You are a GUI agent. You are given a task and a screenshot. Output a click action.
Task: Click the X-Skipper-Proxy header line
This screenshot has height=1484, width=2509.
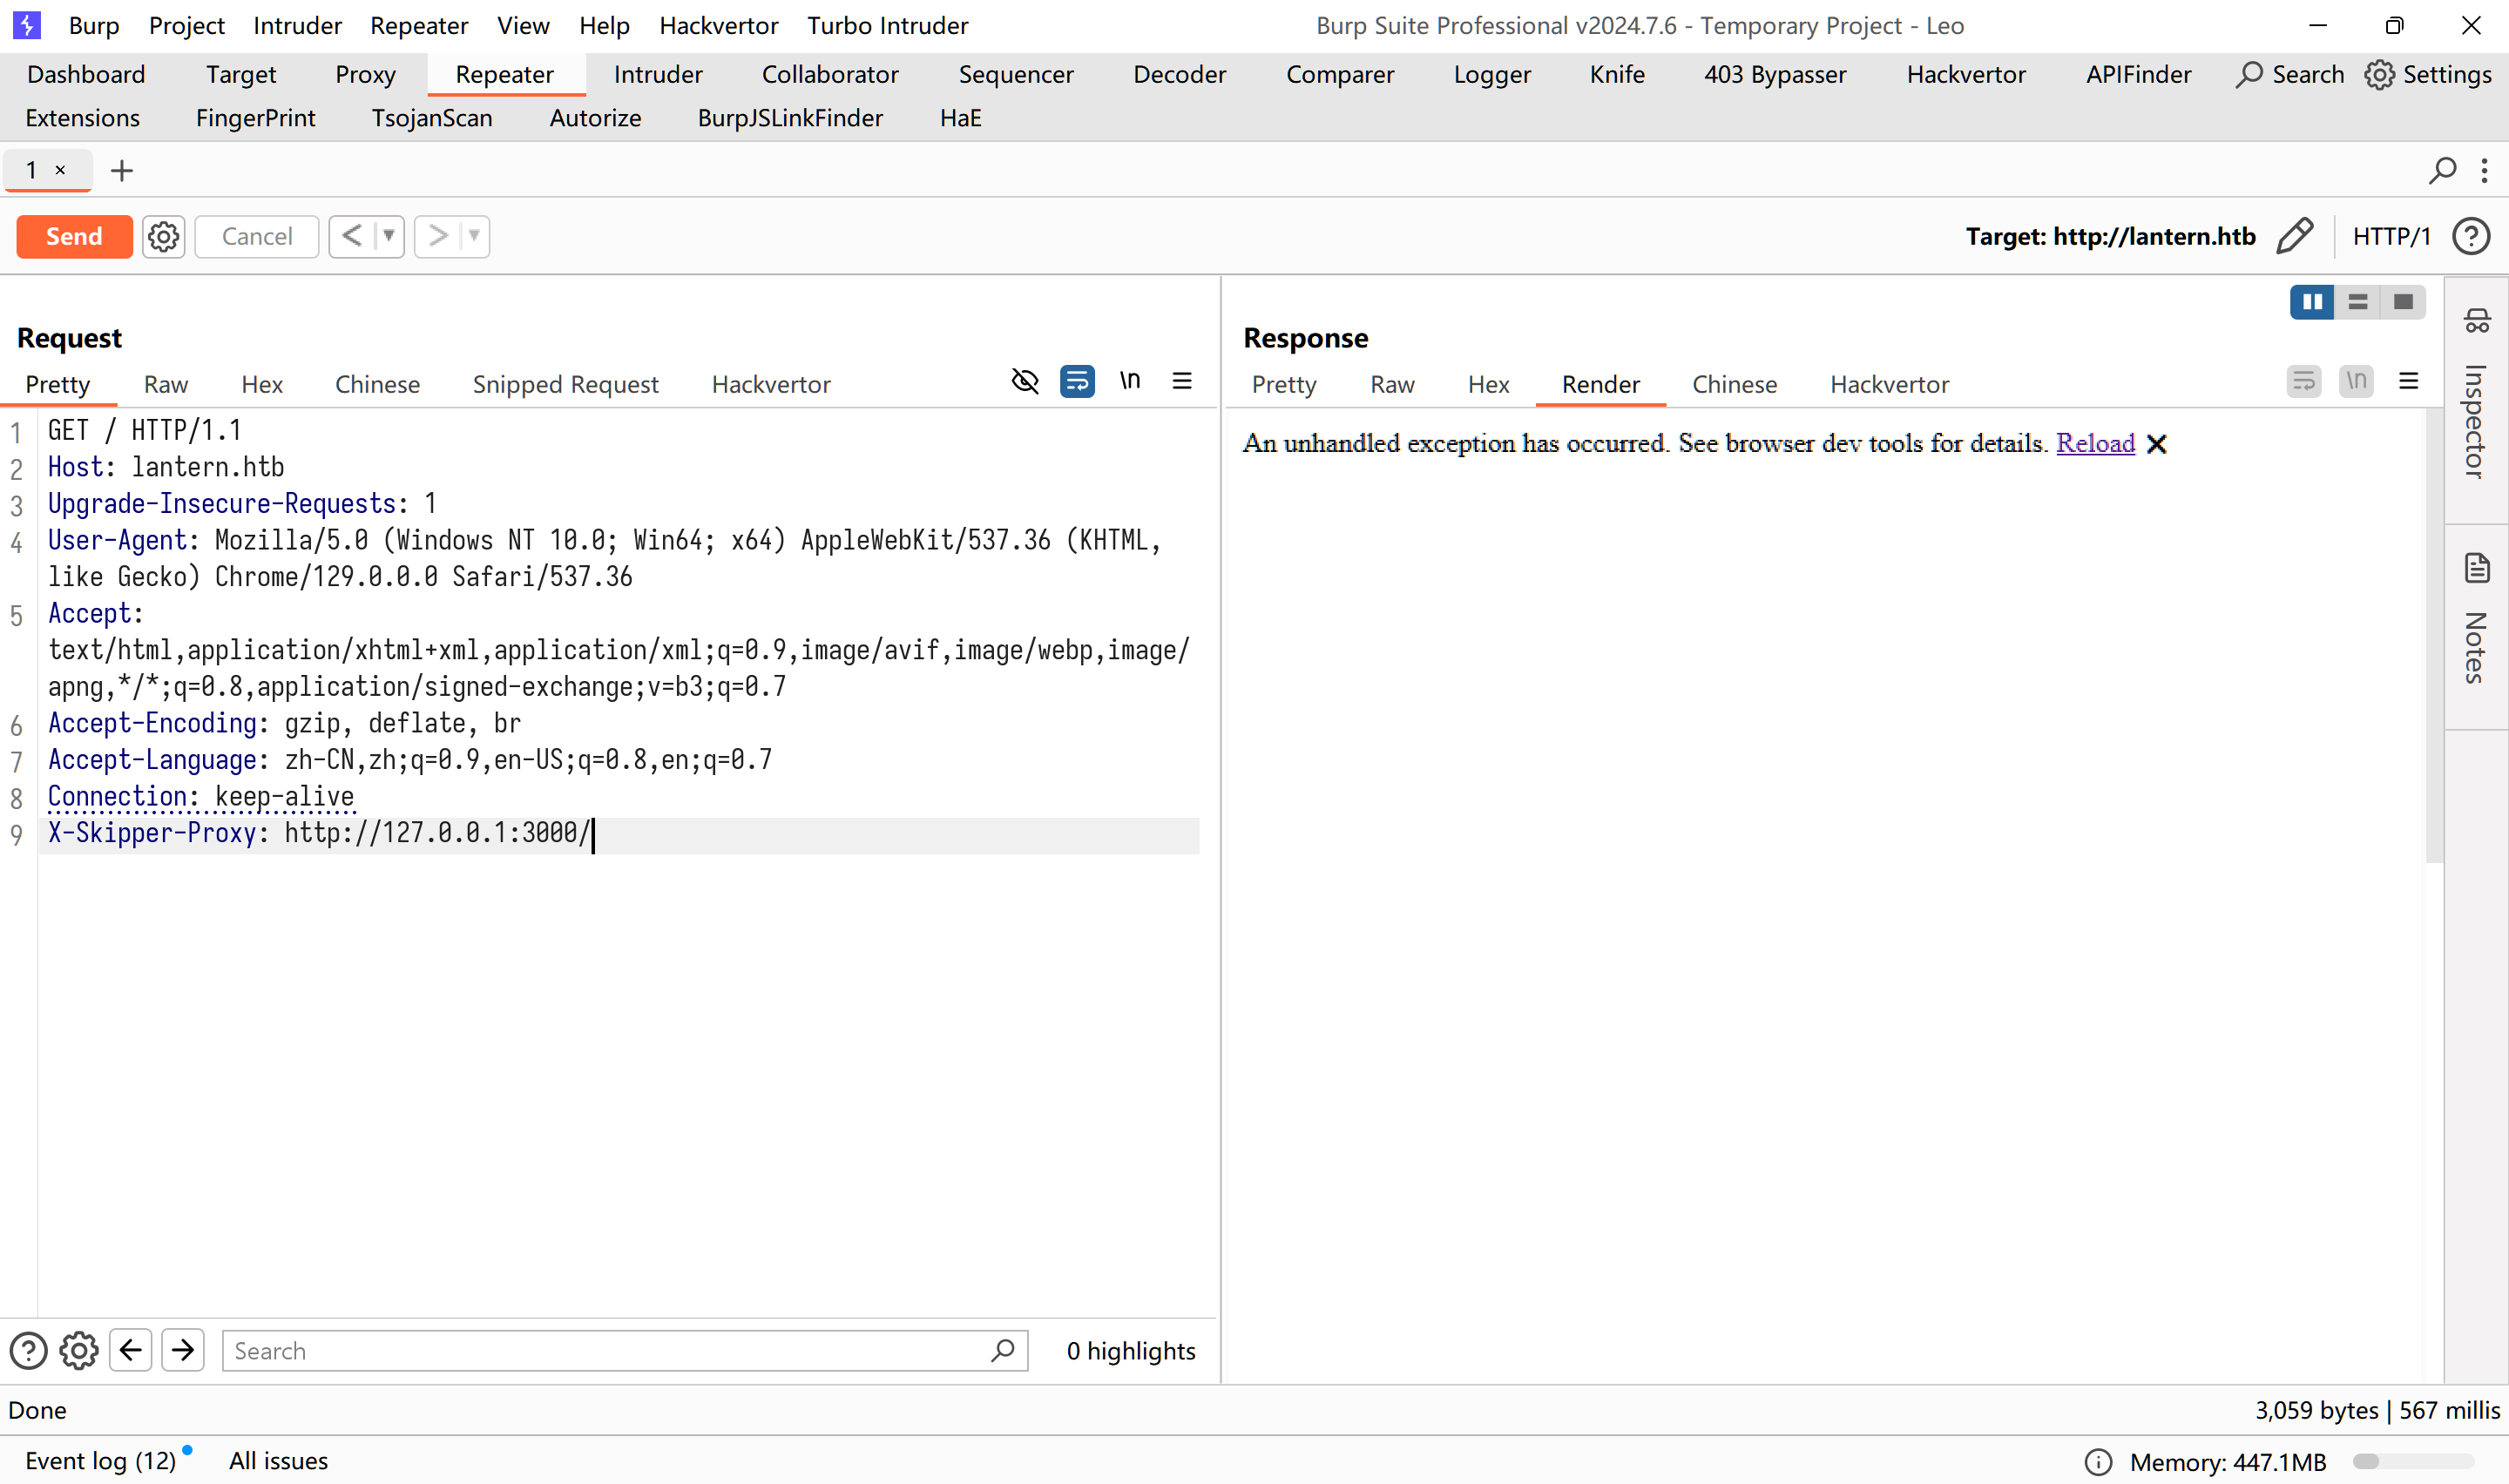[x=620, y=834]
